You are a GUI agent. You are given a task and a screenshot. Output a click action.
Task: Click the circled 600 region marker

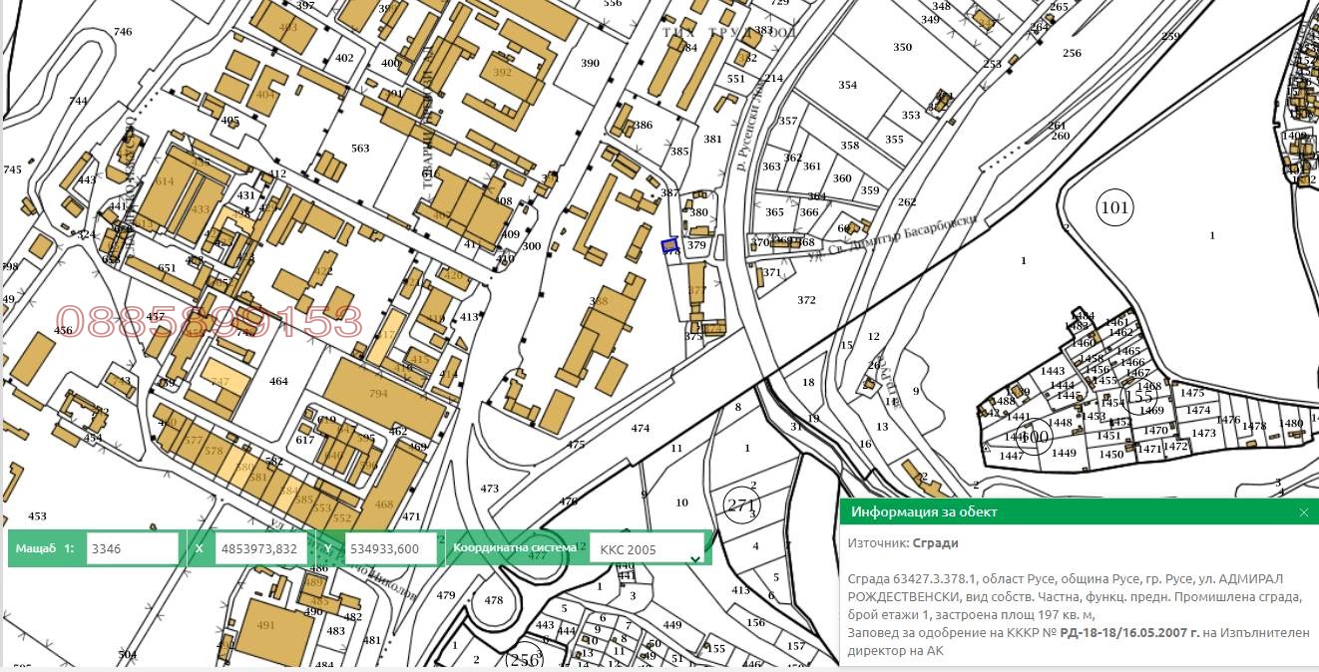point(1037,437)
